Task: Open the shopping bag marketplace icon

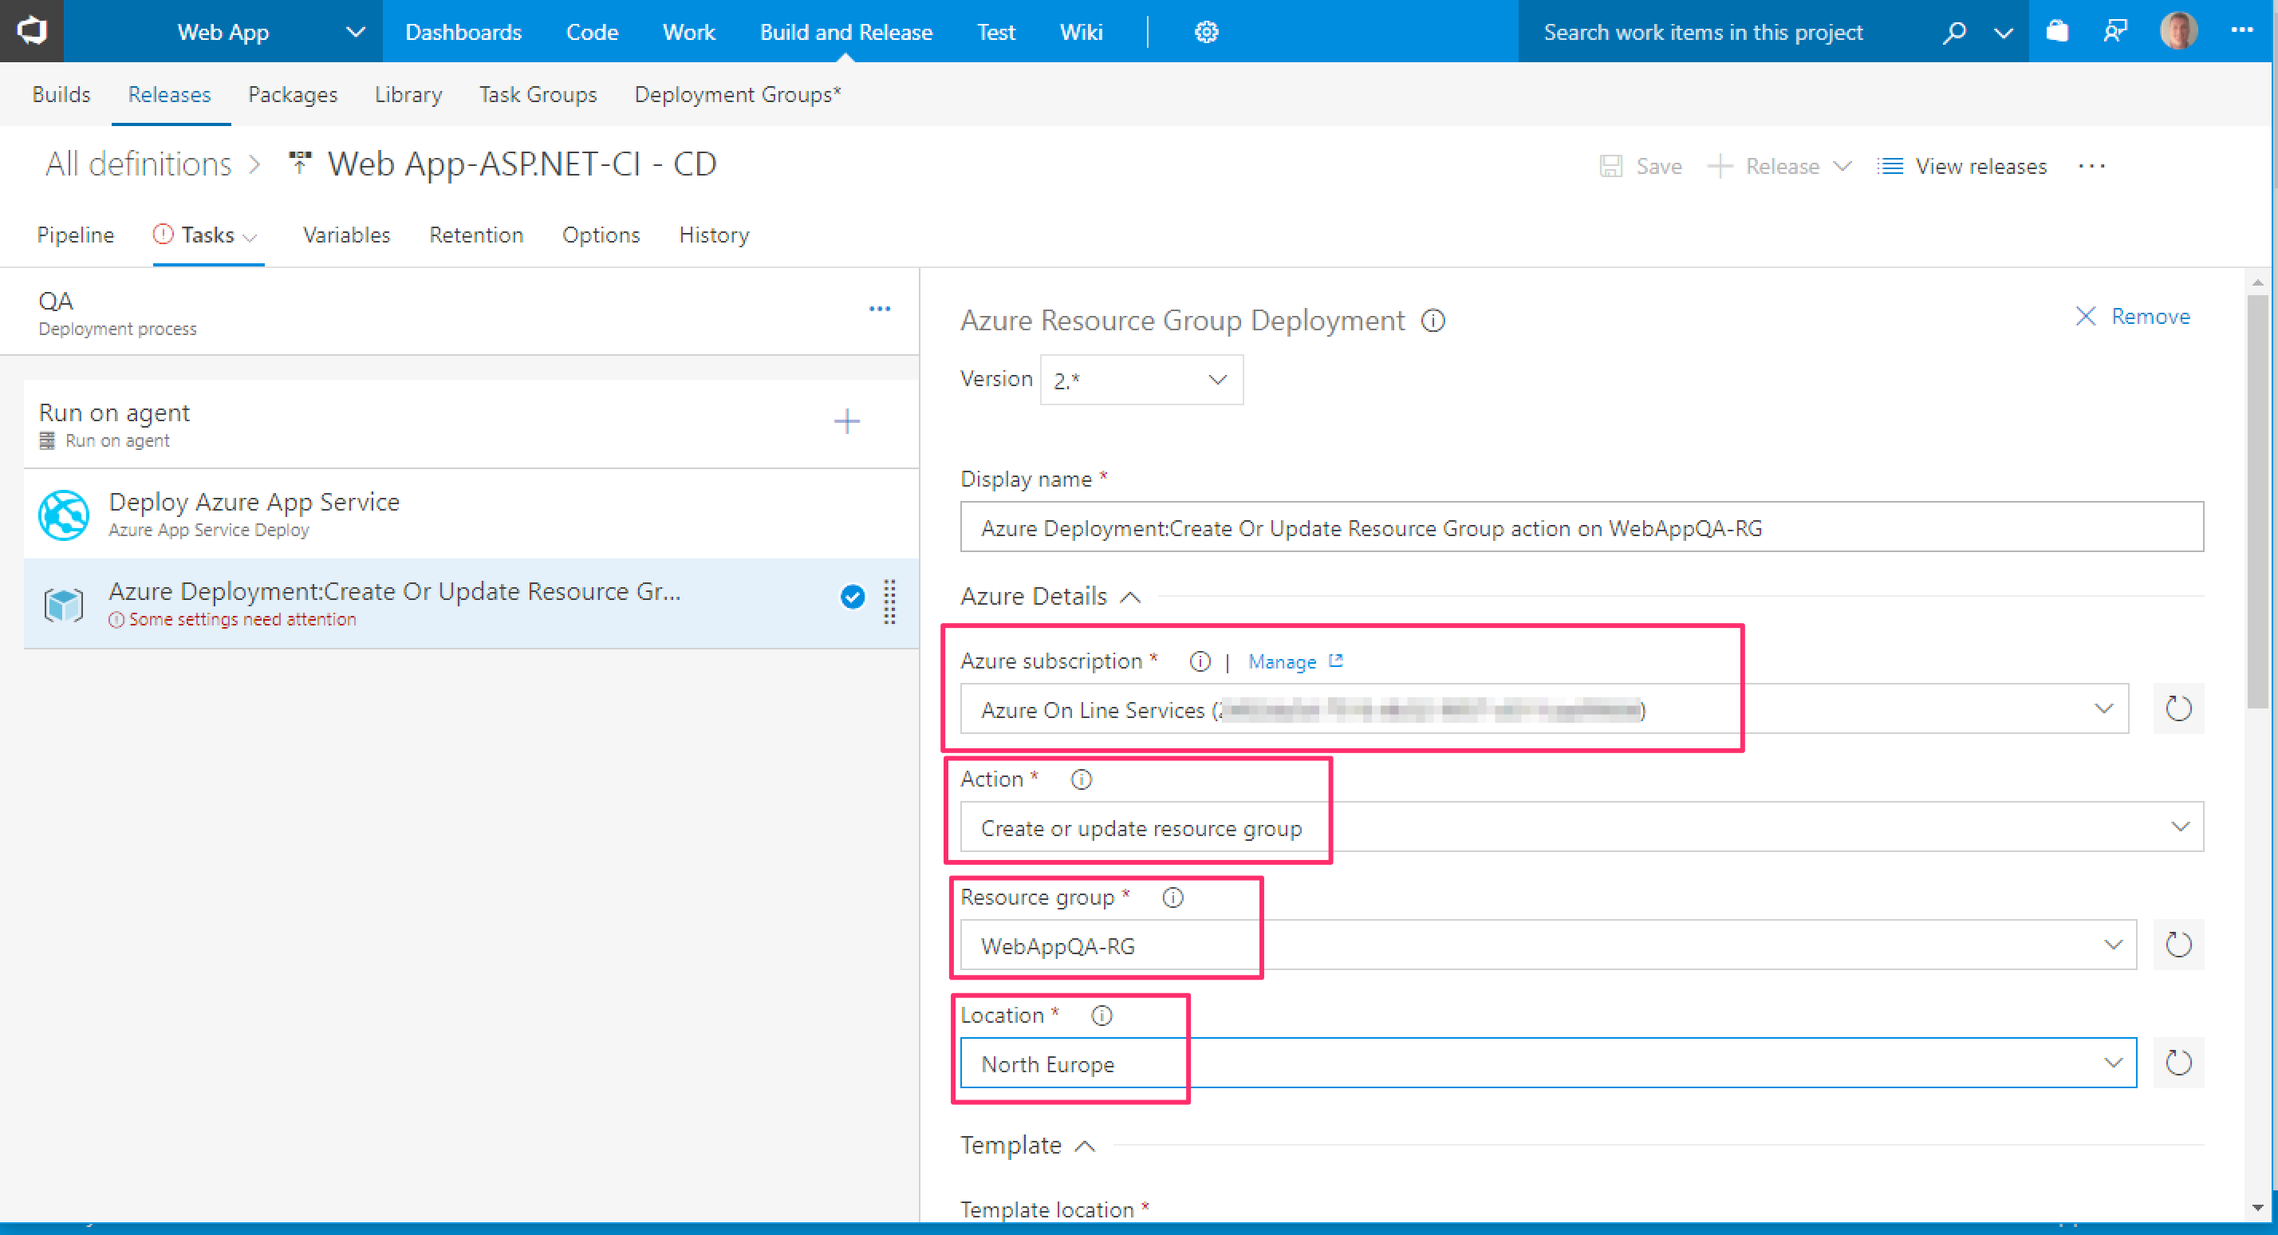Action: (2057, 32)
